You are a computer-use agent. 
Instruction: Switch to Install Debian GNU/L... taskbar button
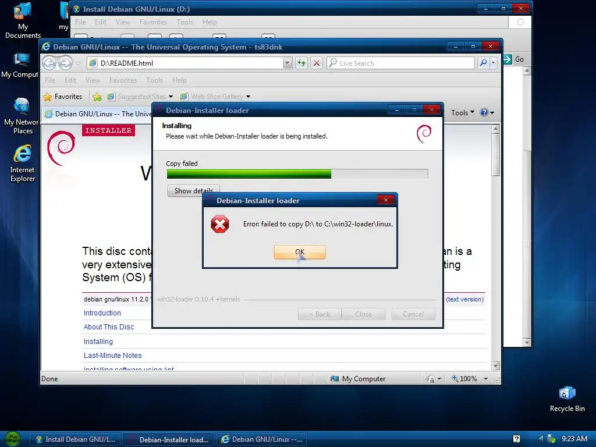pos(75,439)
